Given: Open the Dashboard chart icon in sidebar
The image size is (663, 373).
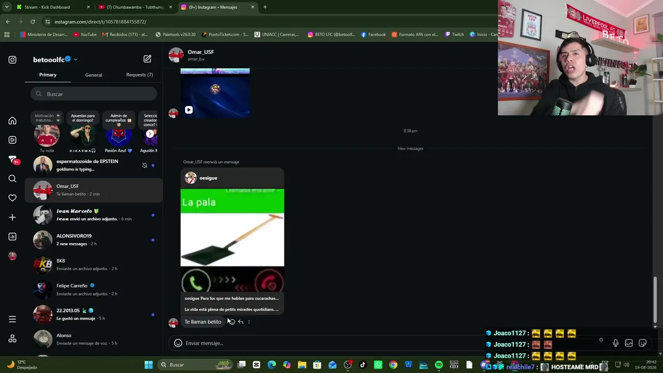Looking at the screenshot, I should tap(12, 237).
